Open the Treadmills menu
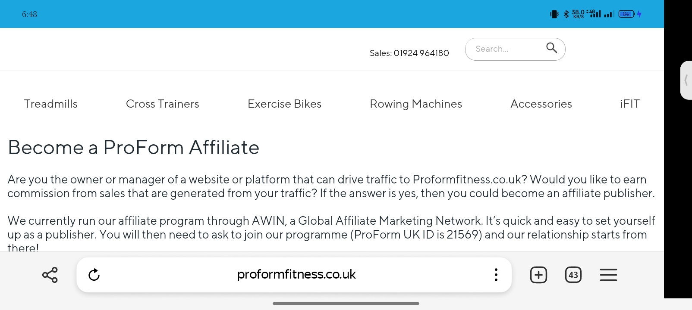Screen dimensions: 692x310 click(x=51, y=104)
